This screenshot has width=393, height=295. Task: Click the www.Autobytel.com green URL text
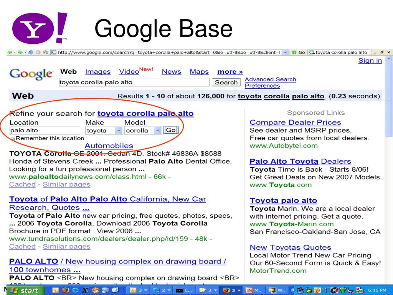click(284, 146)
